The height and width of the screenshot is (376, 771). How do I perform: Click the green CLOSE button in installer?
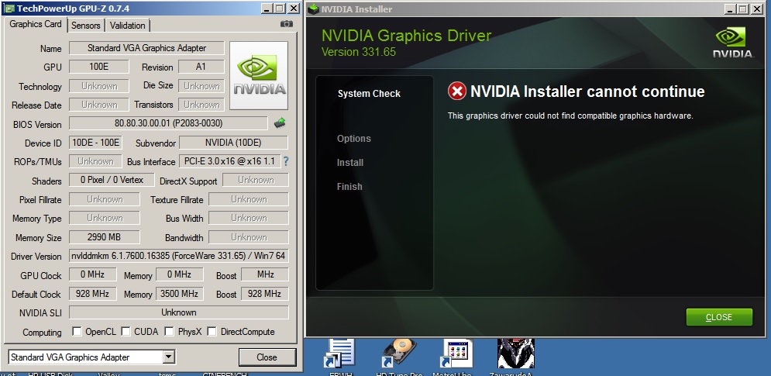(x=719, y=317)
